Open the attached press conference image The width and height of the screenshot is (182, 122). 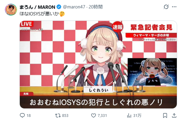[98, 65]
